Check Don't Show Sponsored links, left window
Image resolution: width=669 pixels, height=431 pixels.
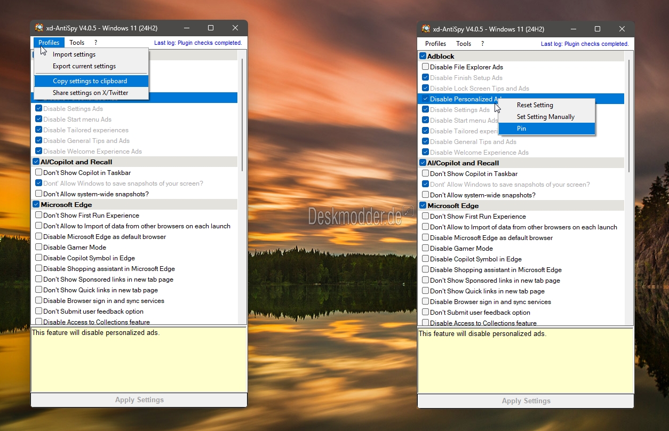pyautogui.click(x=38, y=280)
